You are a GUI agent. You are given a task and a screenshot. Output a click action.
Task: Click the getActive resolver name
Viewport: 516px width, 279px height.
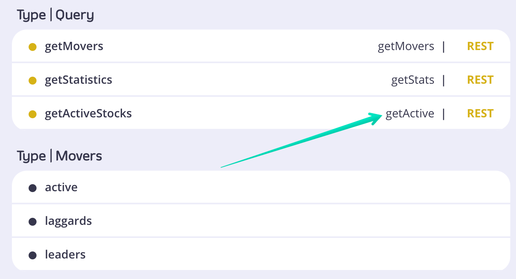[x=410, y=114]
